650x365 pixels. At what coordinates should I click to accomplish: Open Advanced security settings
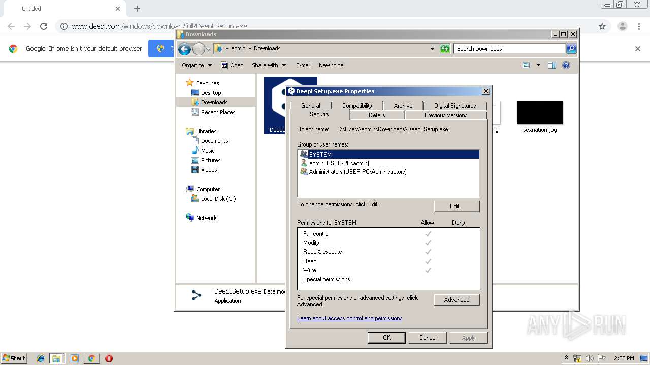(x=457, y=300)
